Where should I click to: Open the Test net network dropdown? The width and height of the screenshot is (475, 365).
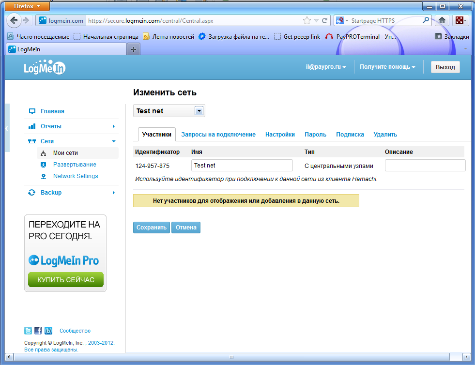click(x=199, y=111)
